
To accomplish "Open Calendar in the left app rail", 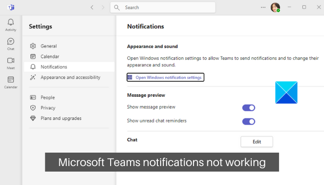I will click(x=11, y=82).
